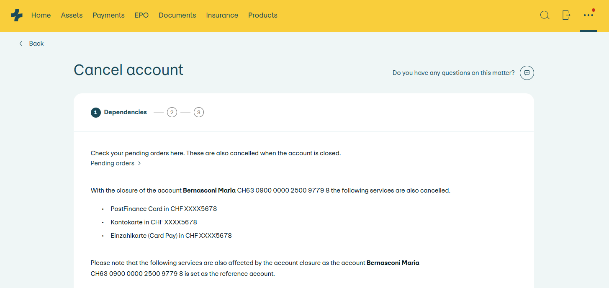
Task: Open the three-dots more menu
Action: [588, 15]
